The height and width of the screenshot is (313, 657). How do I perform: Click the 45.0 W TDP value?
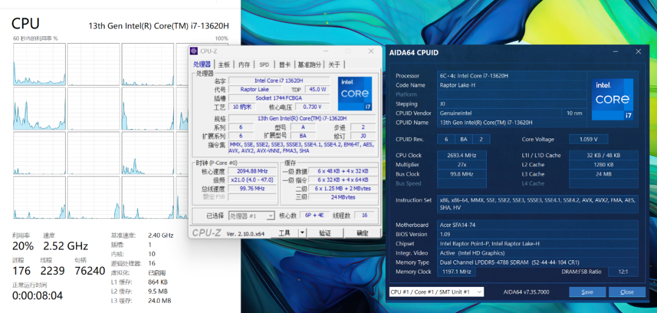coord(318,89)
